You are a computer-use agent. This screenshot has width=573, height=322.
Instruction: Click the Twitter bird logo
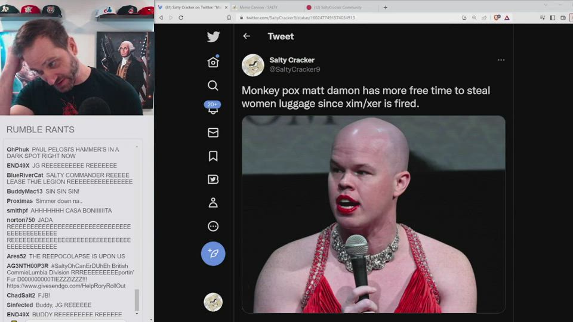213,37
